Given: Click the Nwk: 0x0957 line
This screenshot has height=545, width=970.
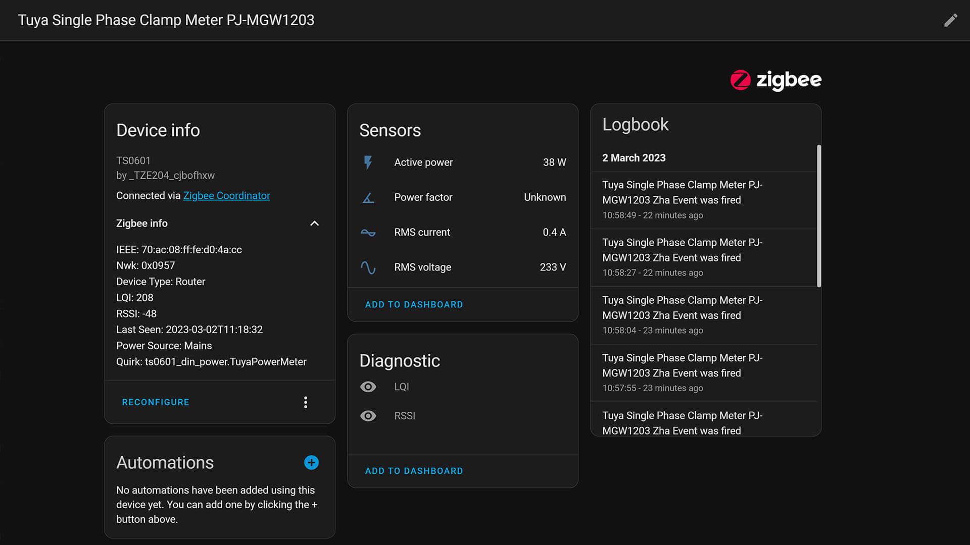Looking at the screenshot, I should 145,265.
